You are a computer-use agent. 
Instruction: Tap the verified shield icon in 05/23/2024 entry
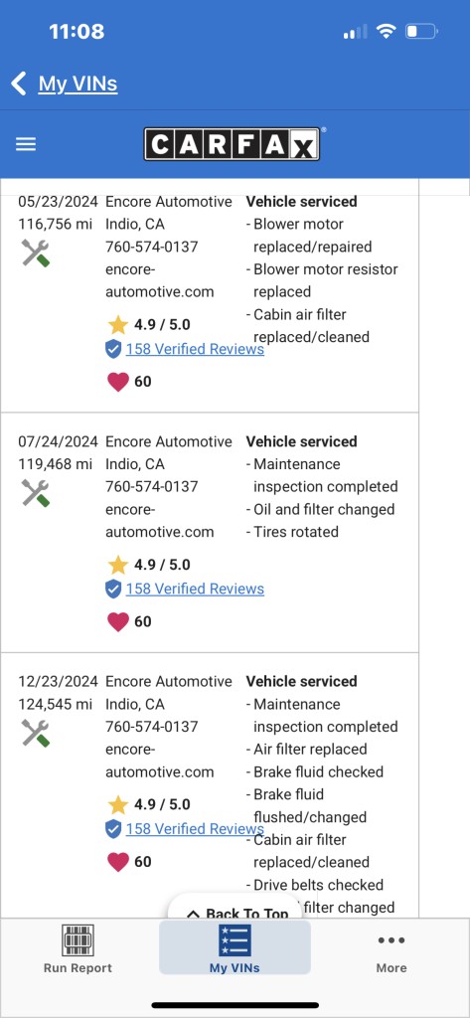point(113,350)
